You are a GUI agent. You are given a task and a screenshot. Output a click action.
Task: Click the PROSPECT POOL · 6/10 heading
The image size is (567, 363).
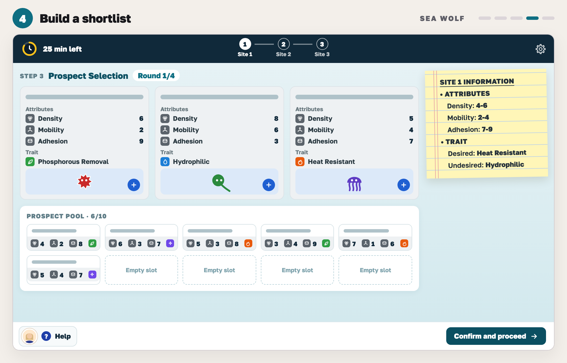click(67, 216)
